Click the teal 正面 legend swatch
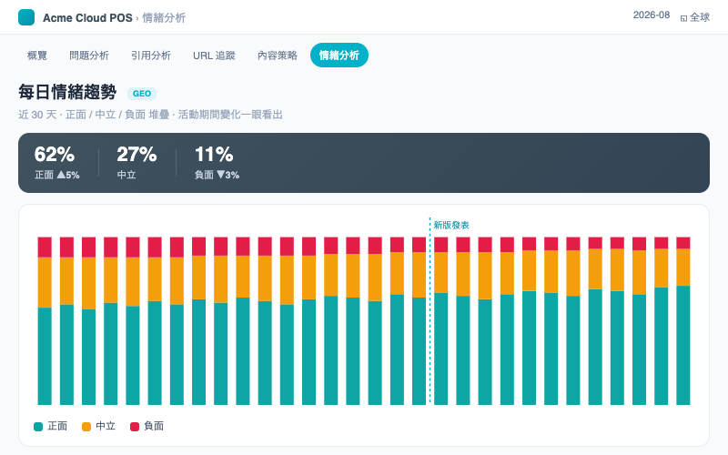Screen dimensions: 728x455 tap(38, 427)
